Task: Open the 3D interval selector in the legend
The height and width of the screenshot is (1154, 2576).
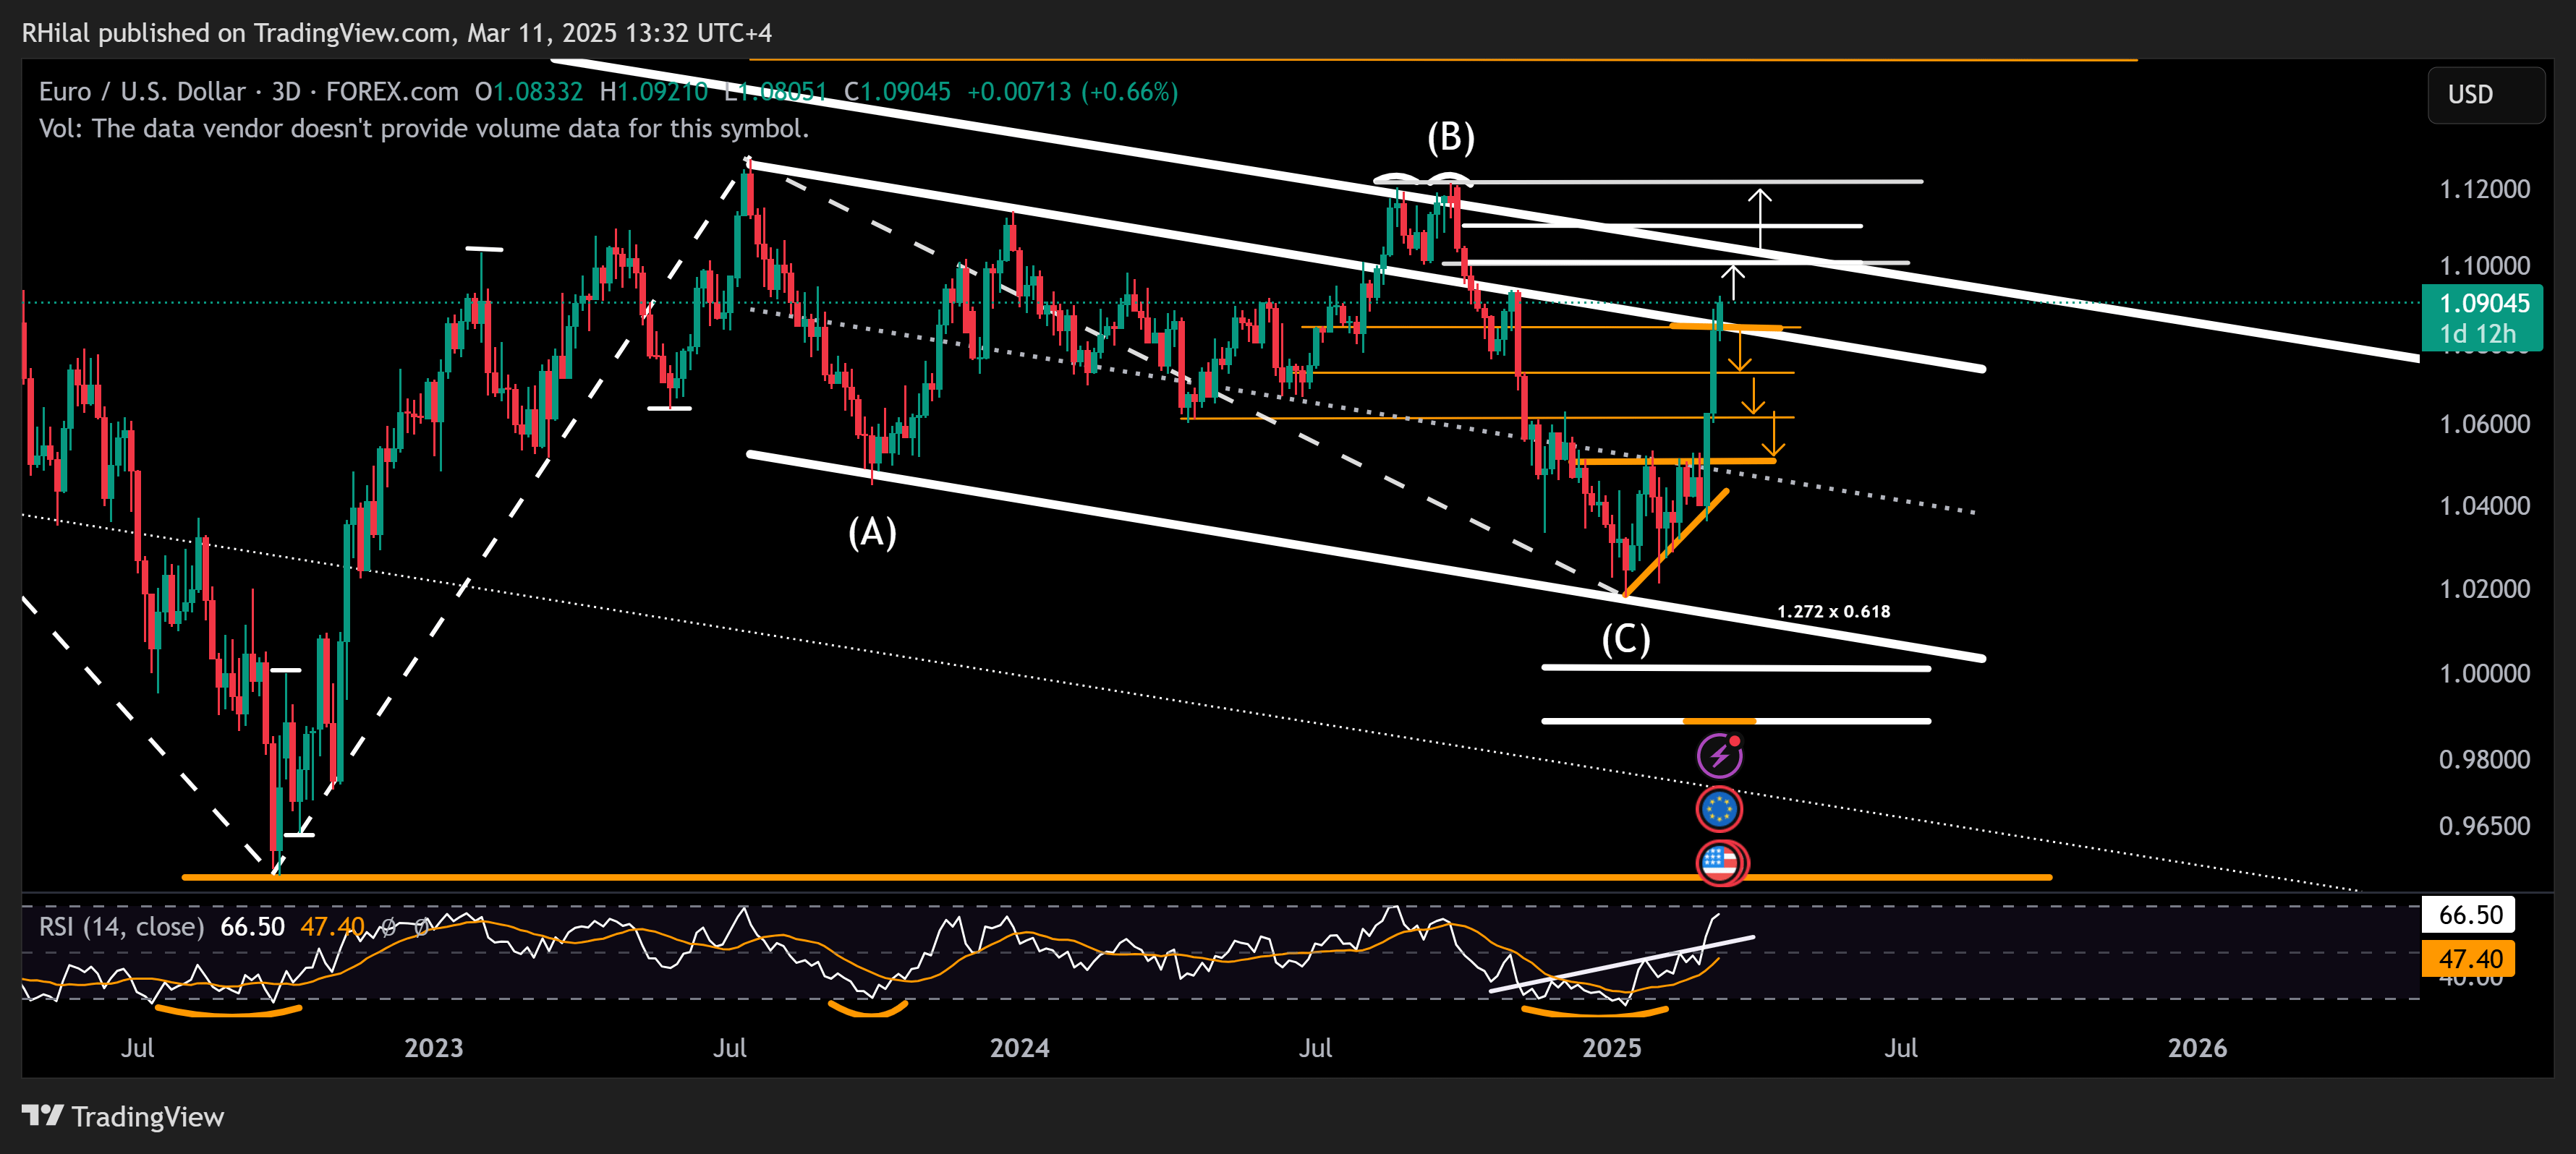Action: click(286, 92)
